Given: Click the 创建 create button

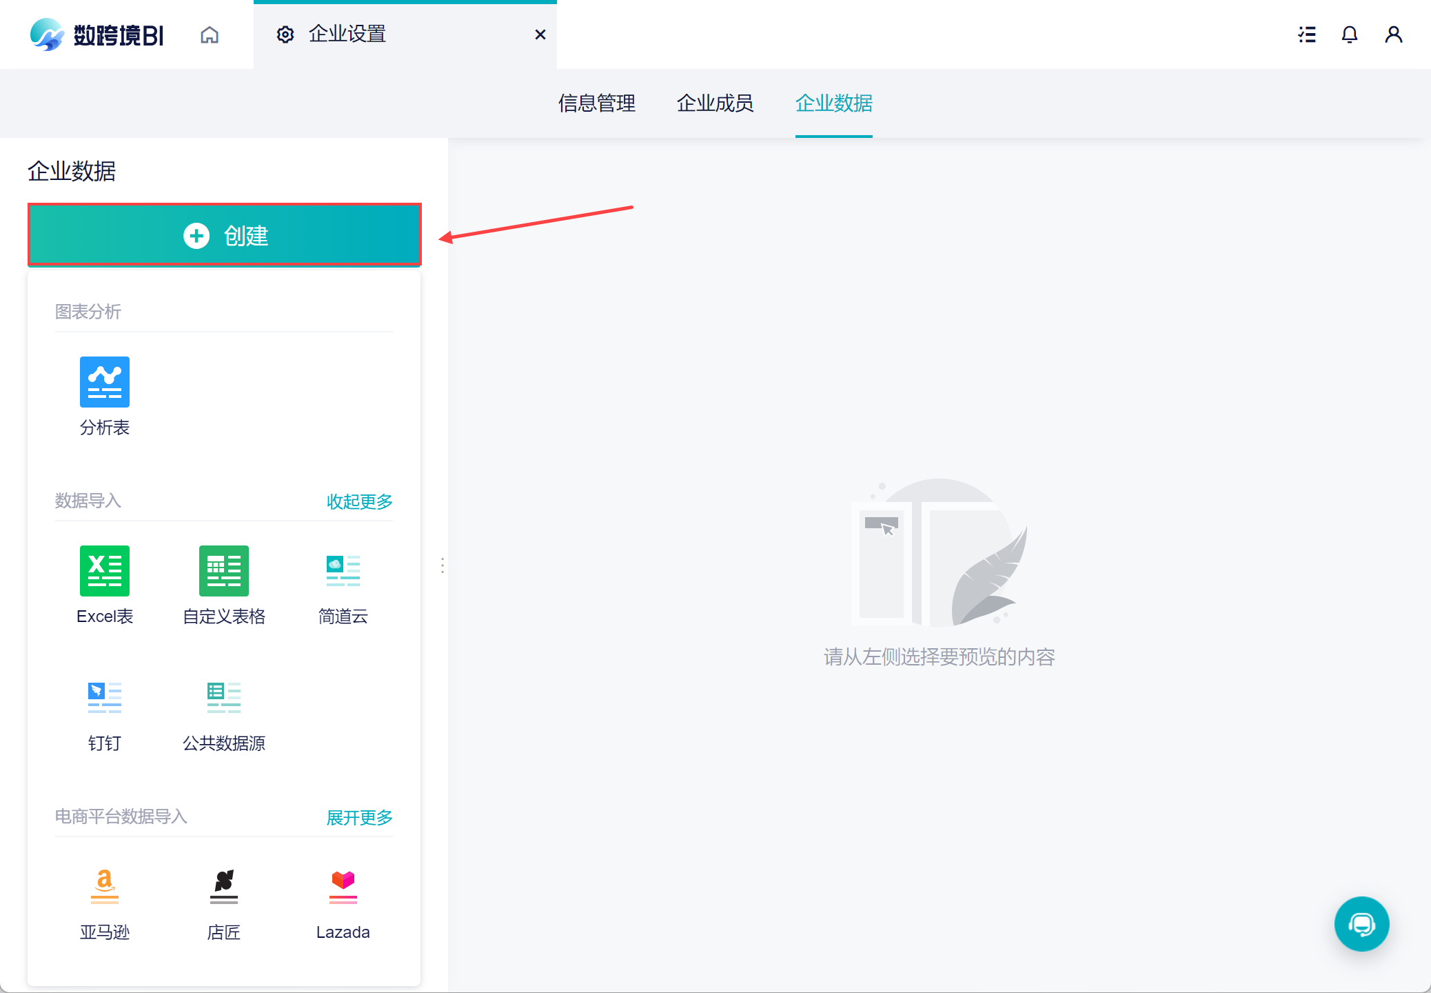Looking at the screenshot, I should (x=225, y=235).
